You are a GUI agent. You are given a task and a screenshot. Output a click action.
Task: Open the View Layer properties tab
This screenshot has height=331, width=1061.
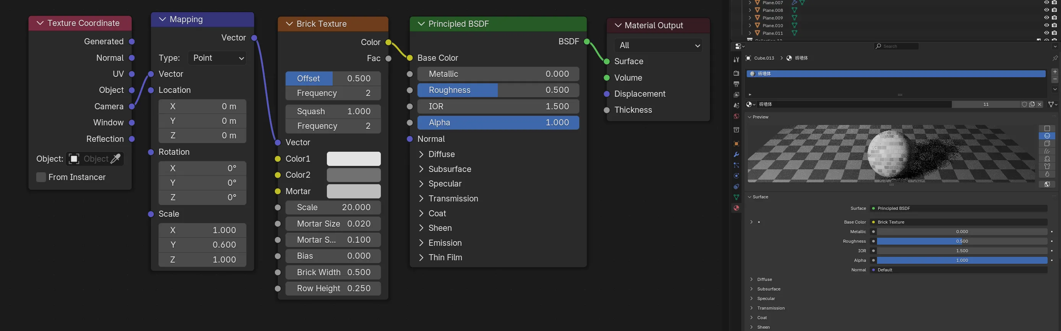(x=736, y=95)
